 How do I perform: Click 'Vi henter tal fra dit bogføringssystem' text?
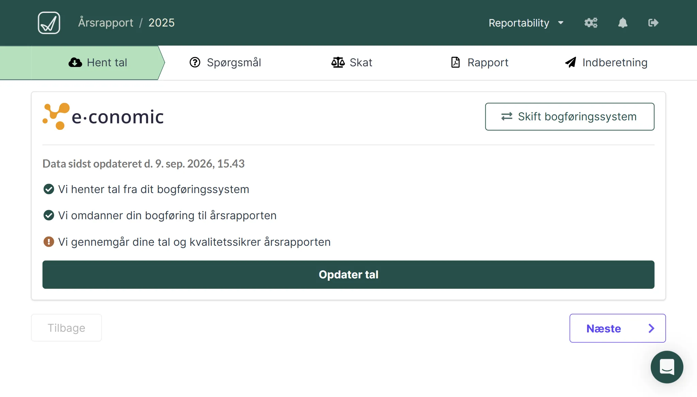coord(154,189)
